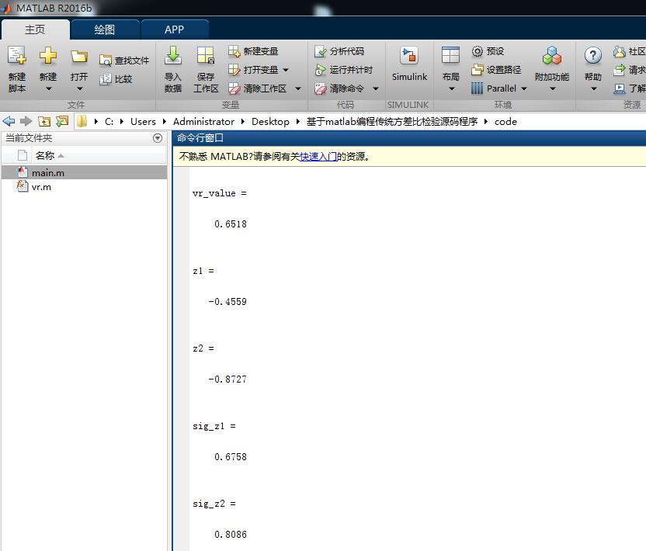Expand the arrow after Users in the path
Viewport: 646px width, 551px height.
165,122
